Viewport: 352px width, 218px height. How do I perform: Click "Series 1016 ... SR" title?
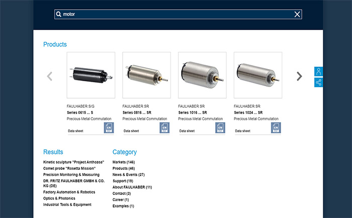click(193, 113)
